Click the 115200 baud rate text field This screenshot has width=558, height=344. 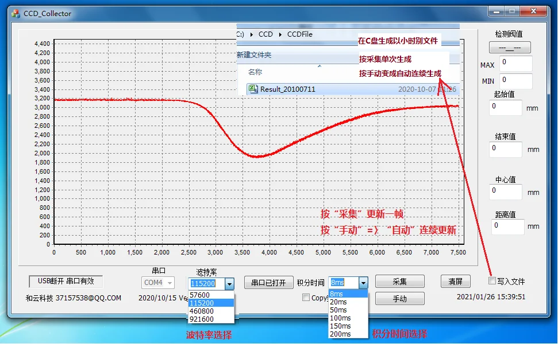207,283
